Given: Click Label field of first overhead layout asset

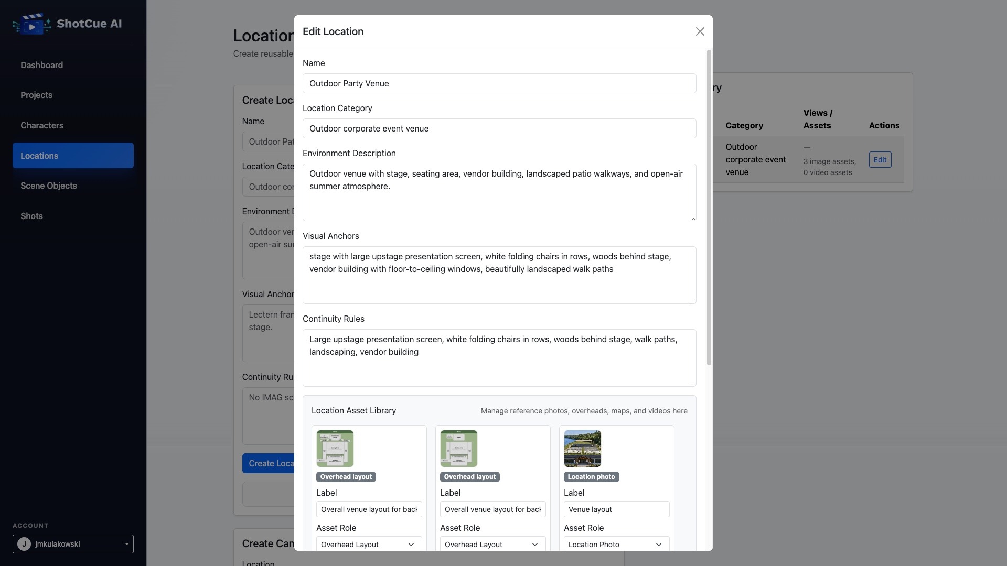Looking at the screenshot, I should coord(369,509).
